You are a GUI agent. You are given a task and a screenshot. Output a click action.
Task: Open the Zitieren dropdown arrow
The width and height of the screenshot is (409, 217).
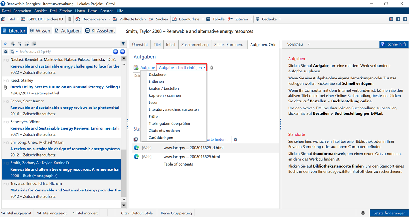(x=251, y=19)
